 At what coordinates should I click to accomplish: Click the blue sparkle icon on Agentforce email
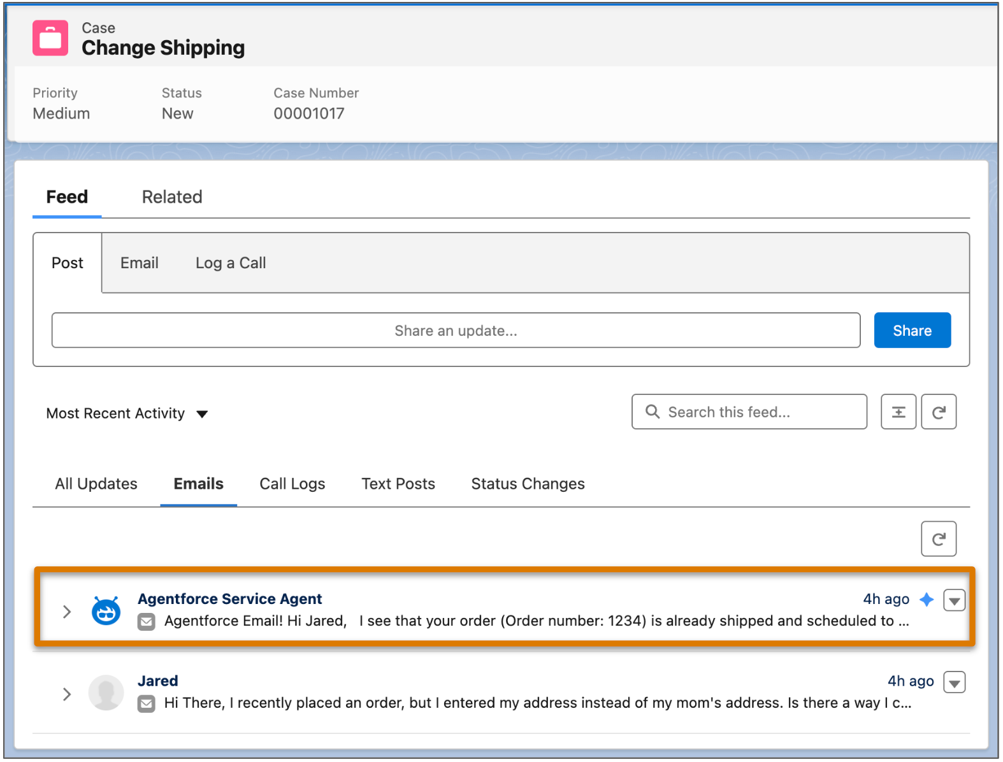coord(927,600)
